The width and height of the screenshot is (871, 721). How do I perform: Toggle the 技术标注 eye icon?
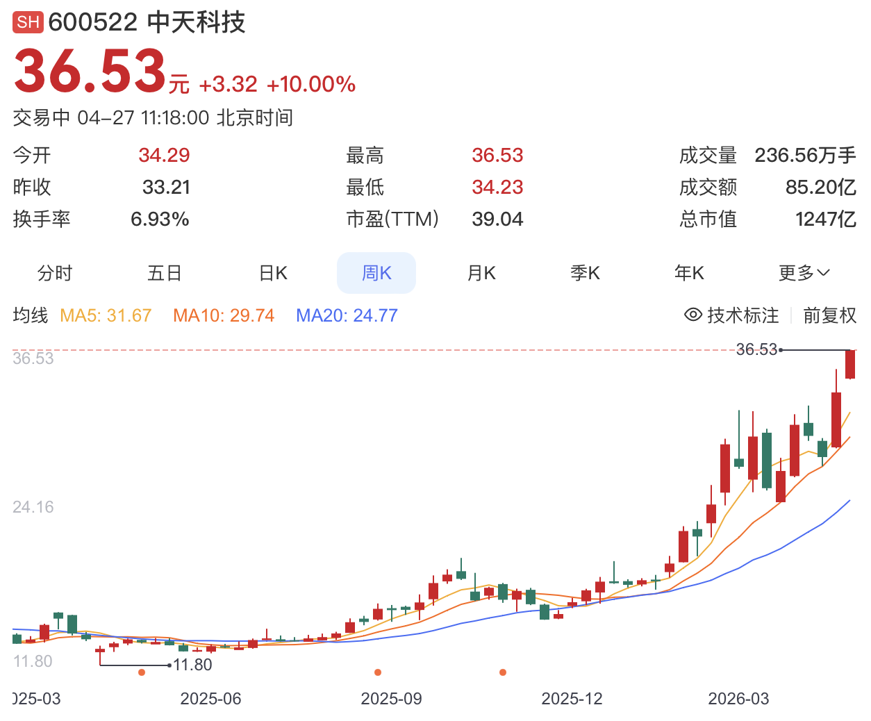pos(692,315)
